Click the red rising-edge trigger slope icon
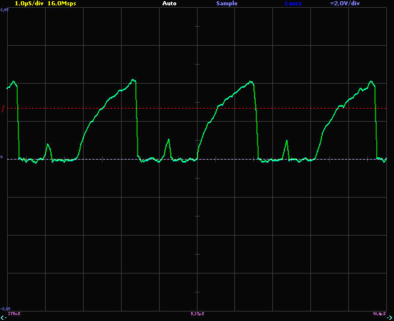 [3, 109]
